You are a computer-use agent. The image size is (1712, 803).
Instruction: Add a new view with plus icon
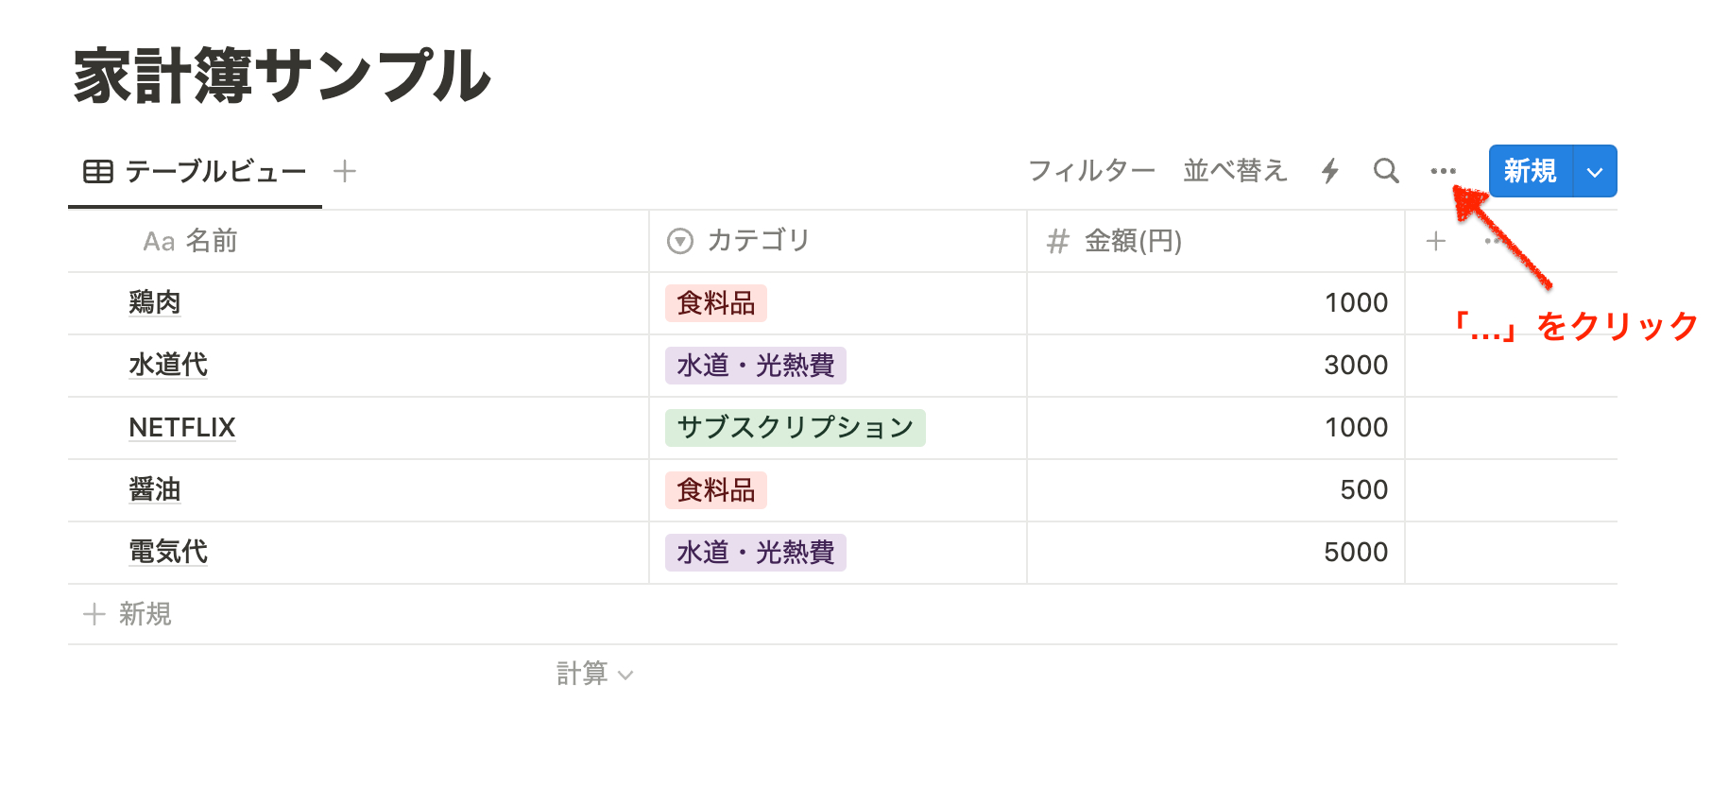345,171
